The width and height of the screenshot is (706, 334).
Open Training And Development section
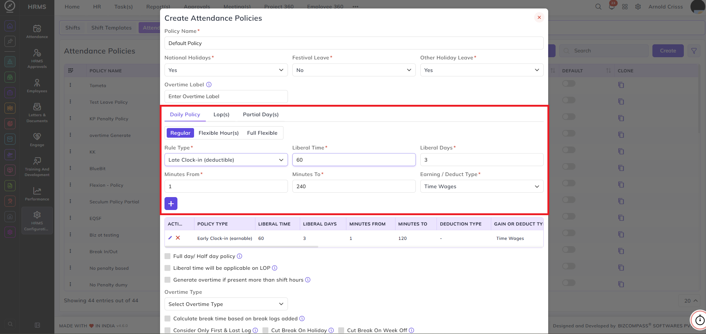pyautogui.click(x=37, y=166)
